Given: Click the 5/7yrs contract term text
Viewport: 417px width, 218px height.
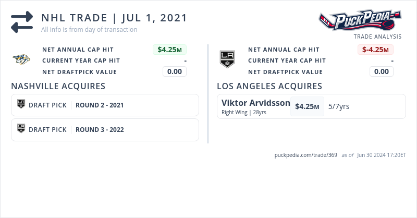Looking at the screenshot, I should 339,106.
